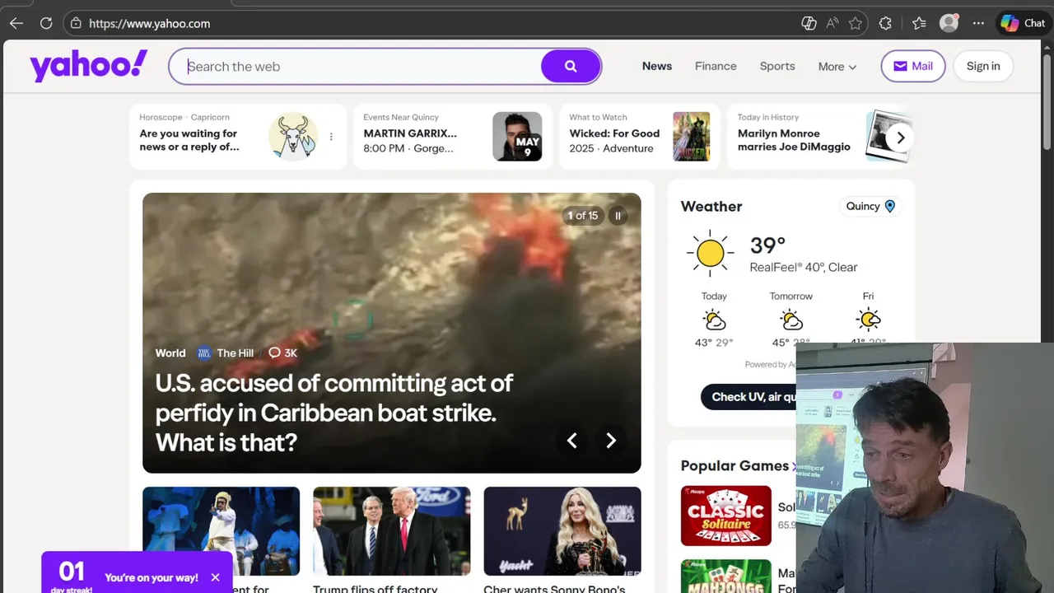Open Copilot Chat button
Image resolution: width=1054 pixels, height=593 pixels.
click(x=1023, y=23)
